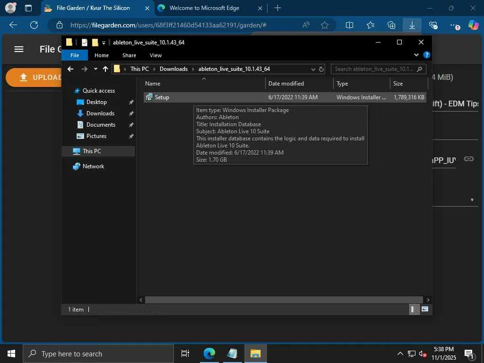The width and height of the screenshot is (484, 363).
Task: Navigate to Downloads in the breadcrumb path
Action: click(173, 69)
